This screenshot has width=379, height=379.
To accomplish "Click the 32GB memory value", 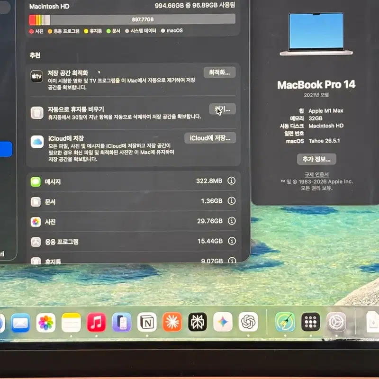I will [316, 118].
